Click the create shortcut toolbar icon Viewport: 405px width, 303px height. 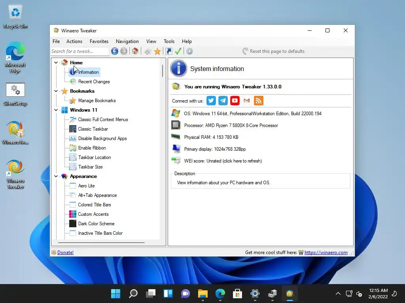[x=168, y=51]
